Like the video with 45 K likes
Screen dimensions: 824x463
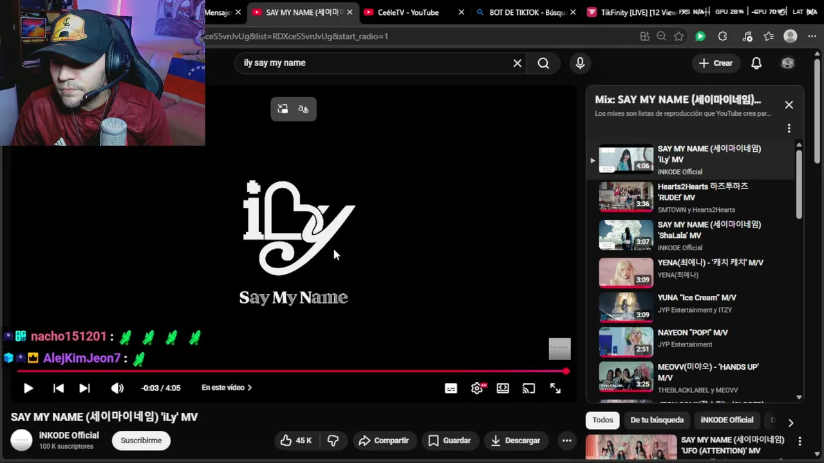click(296, 440)
